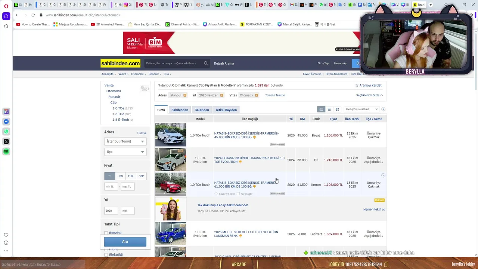Open the sidebar three-dots settings menu

pos(6,251)
